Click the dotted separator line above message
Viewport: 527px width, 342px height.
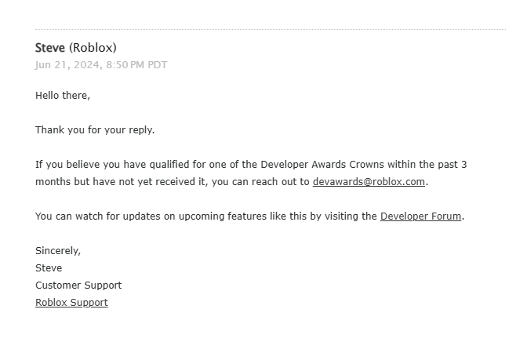[x=271, y=29]
